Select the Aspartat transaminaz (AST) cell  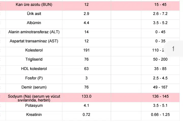pyautogui.click(x=34, y=41)
